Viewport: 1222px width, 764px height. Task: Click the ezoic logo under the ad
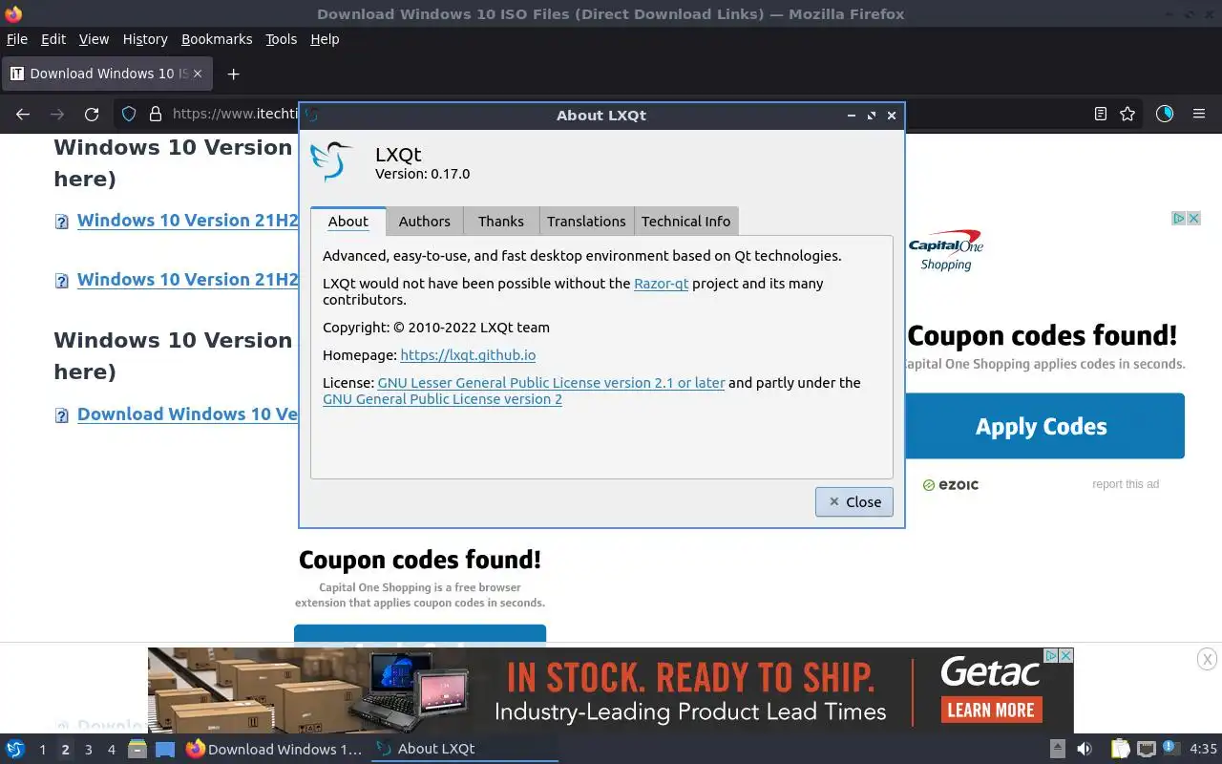click(951, 485)
